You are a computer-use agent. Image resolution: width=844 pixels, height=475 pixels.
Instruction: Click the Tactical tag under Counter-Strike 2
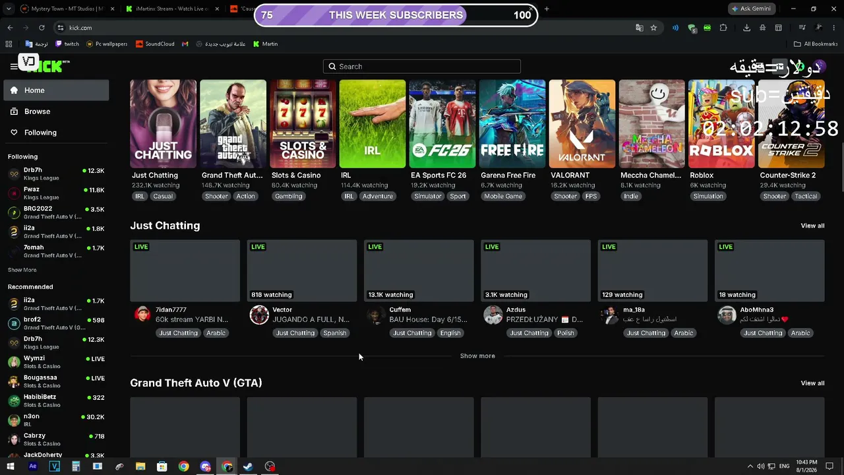(806, 197)
